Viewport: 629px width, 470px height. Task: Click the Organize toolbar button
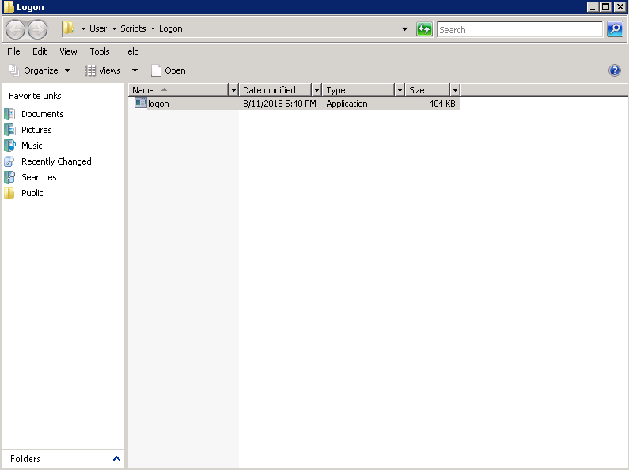[x=40, y=70]
